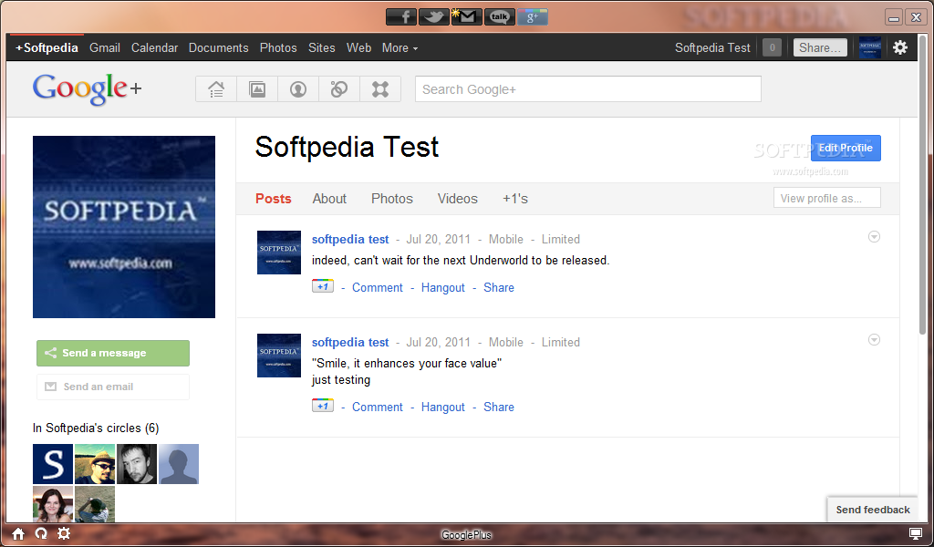
Task: Open options dropdown for Smile post
Action: [874, 340]
